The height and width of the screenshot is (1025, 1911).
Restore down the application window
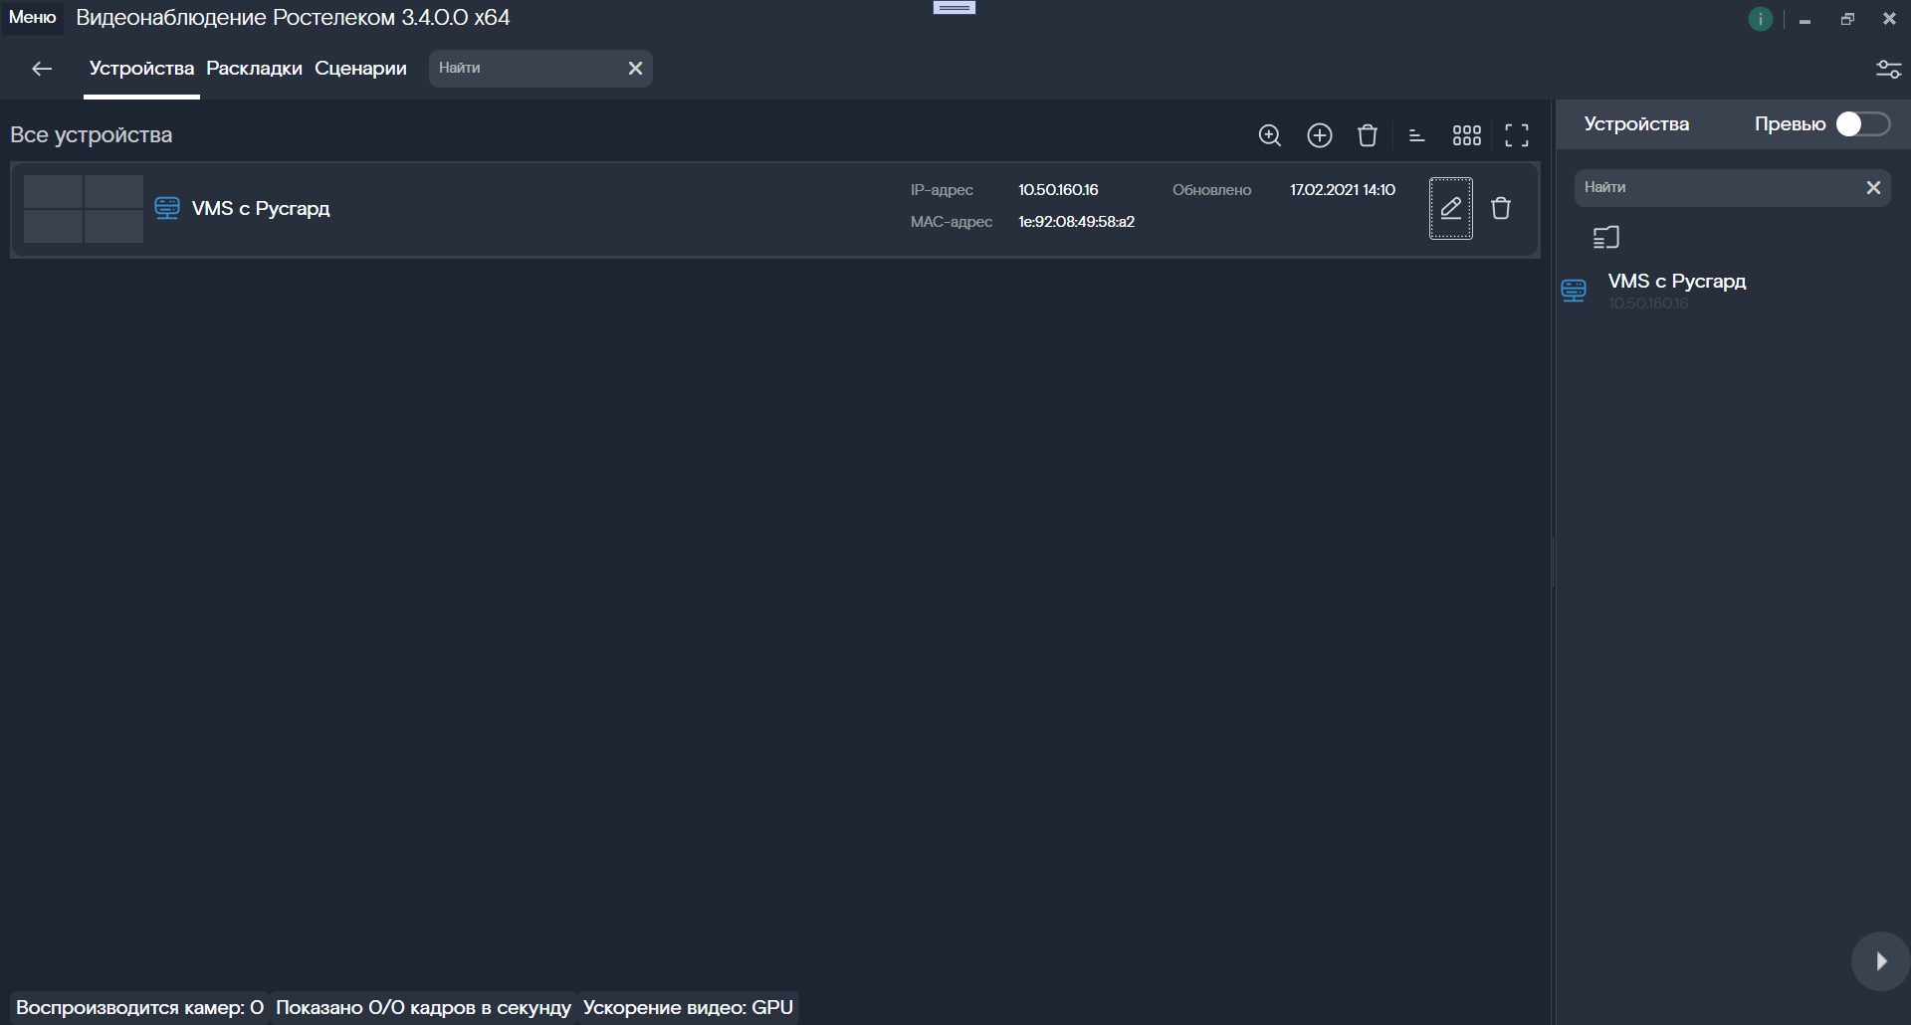click(1847, 19)
